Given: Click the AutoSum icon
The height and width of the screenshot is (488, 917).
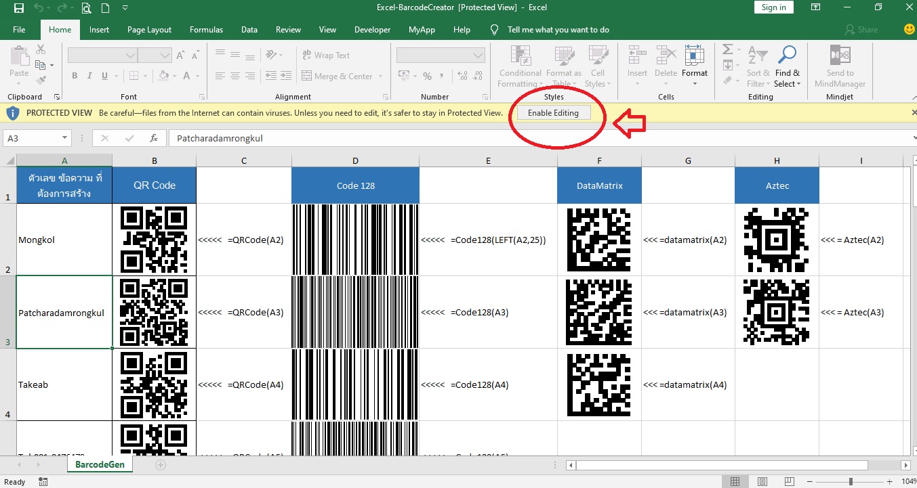Looking at the screenshot, I should click(x=729, y=50).
